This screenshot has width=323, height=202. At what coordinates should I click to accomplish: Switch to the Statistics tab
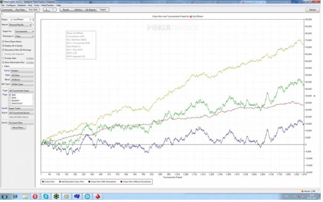78,10
